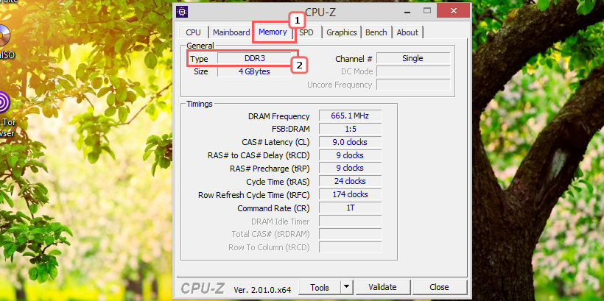Click the Close button at bottom
The image size is (604, 301).
[x=439, y=287]
